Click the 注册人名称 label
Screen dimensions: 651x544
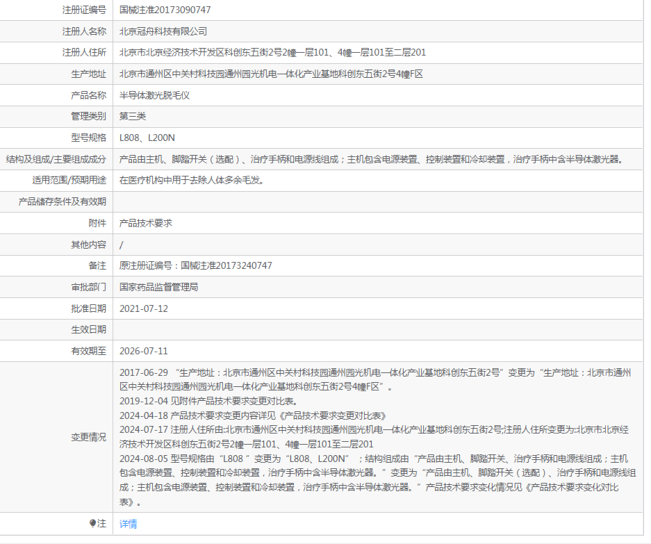84,31
